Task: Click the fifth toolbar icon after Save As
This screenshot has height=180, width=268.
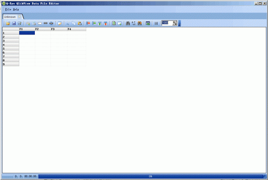Action: (34, 23)
